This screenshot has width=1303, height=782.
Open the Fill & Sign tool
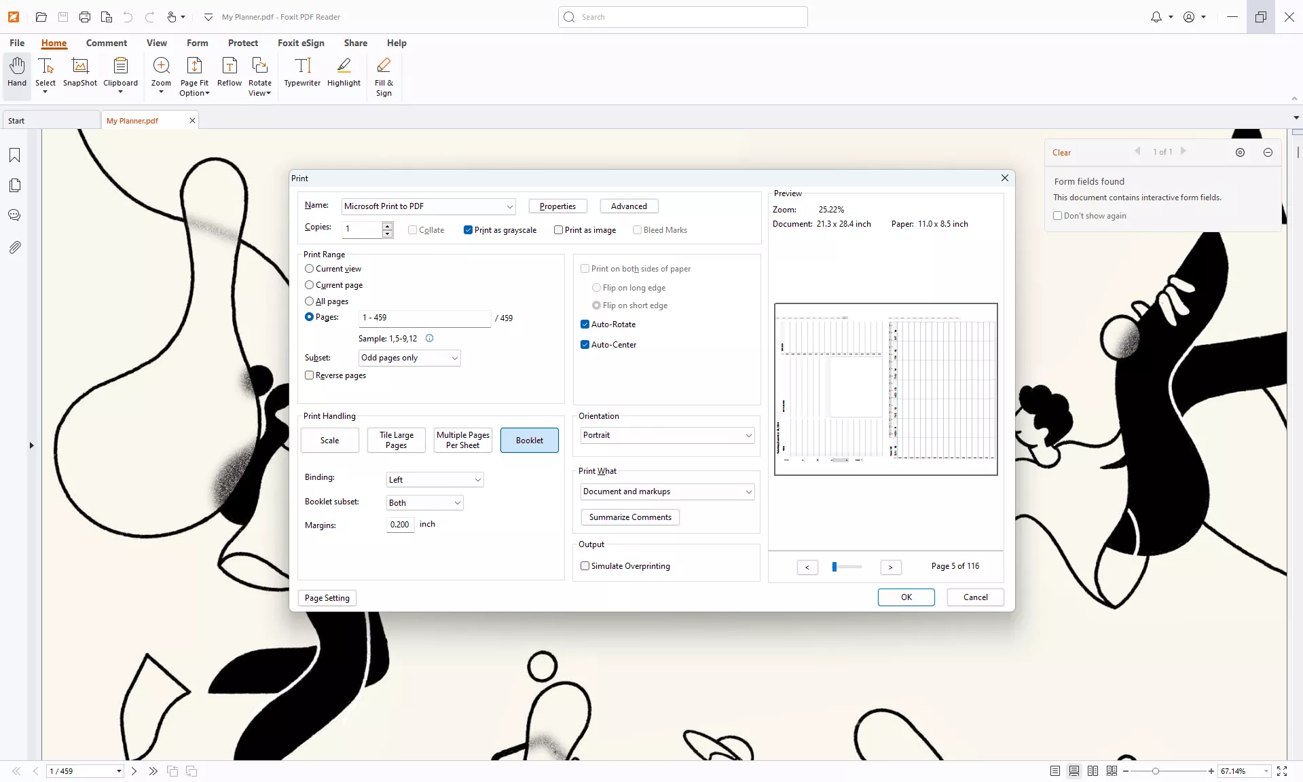coord(384,75)
